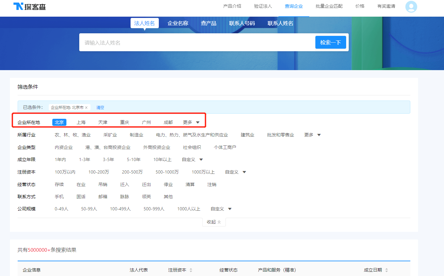This screenshot has width=444, height=276.
Task: Select the 制造业 industry filter
Action: pyautogui.click(x=136, y=134)
